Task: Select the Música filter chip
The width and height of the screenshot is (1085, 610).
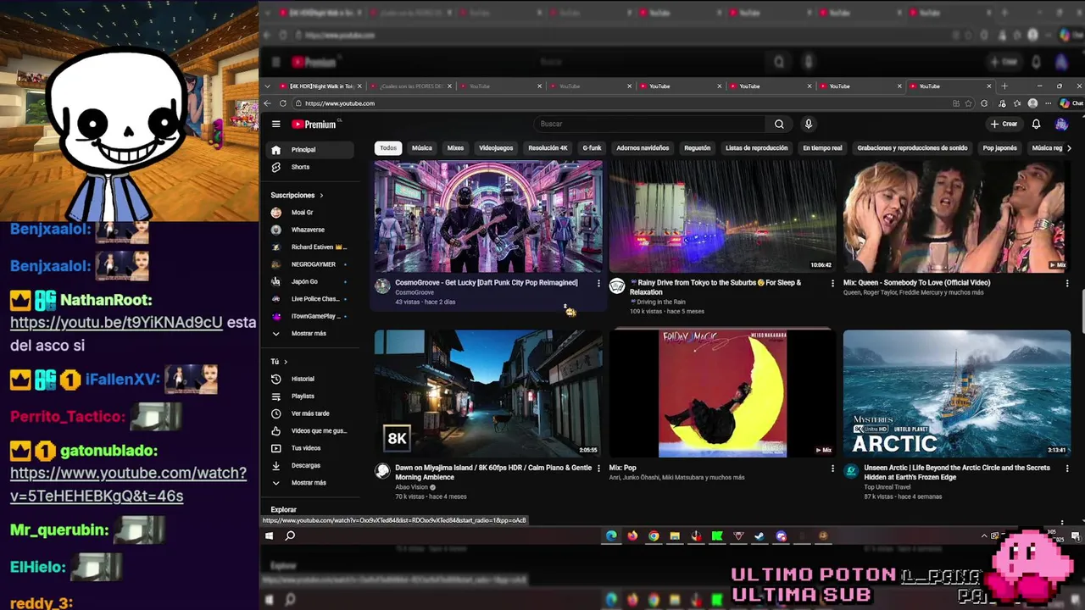Action: pos(422,148)
